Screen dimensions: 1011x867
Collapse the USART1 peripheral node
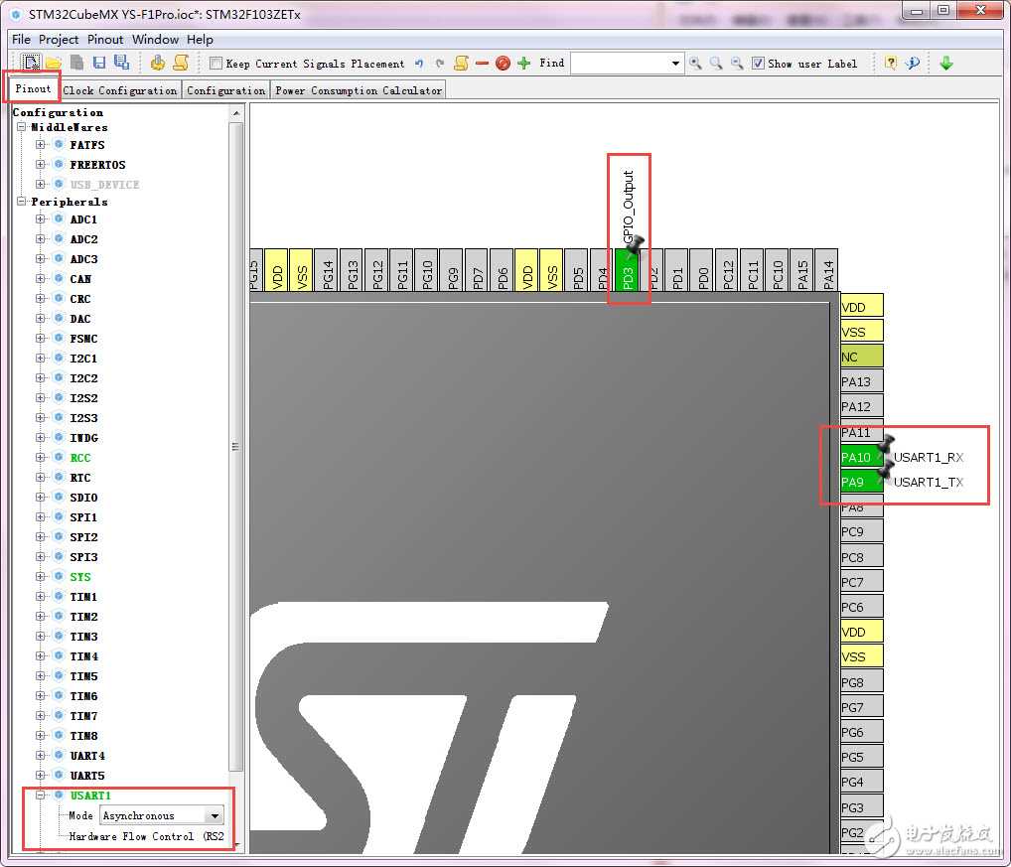[x=41, y=795]
